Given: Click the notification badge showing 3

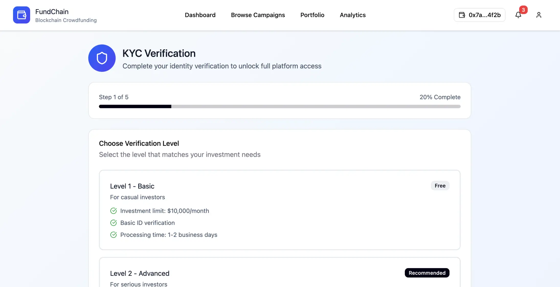Looking at the screenshot, I should 523,10.
